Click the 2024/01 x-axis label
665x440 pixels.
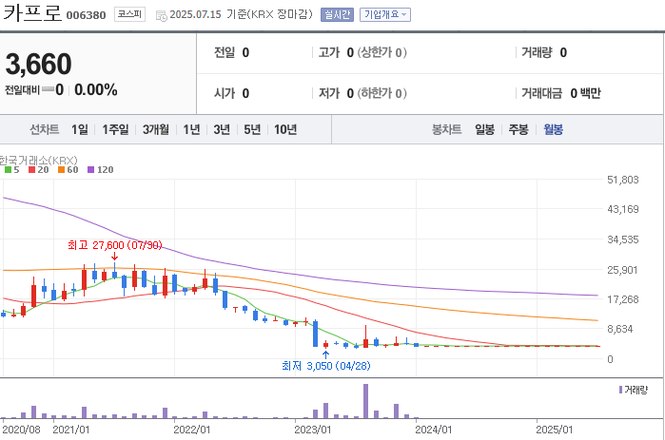[x=434, y=430]
